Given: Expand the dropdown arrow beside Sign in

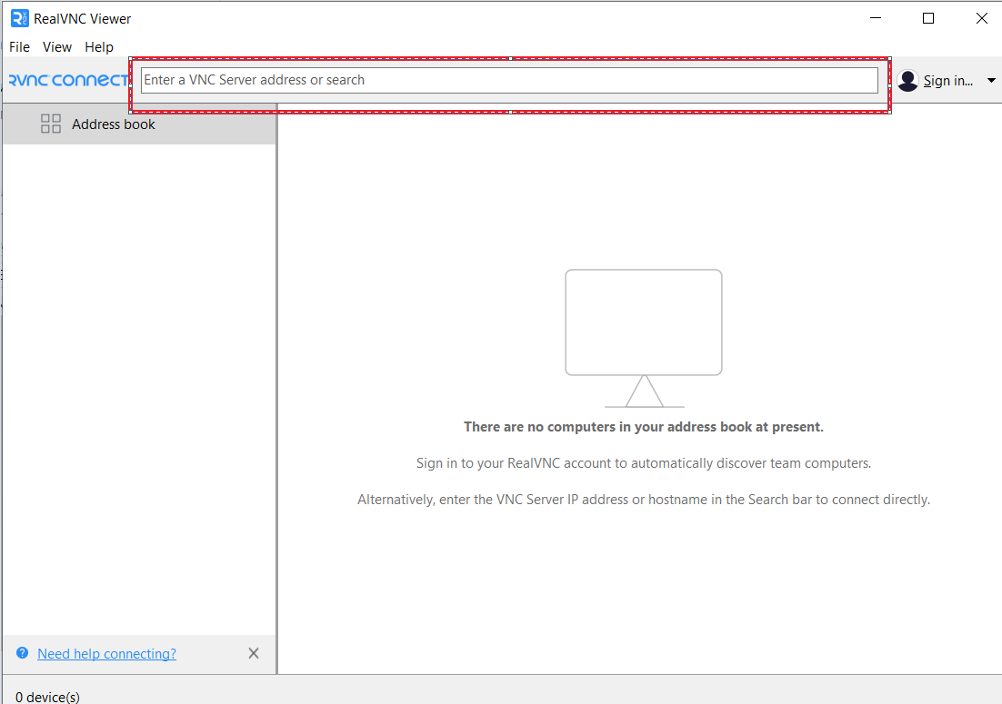Looking at the screenshot, I should 991,81.
